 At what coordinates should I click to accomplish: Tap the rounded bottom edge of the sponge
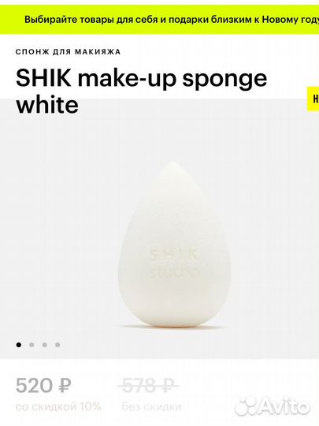172,320
